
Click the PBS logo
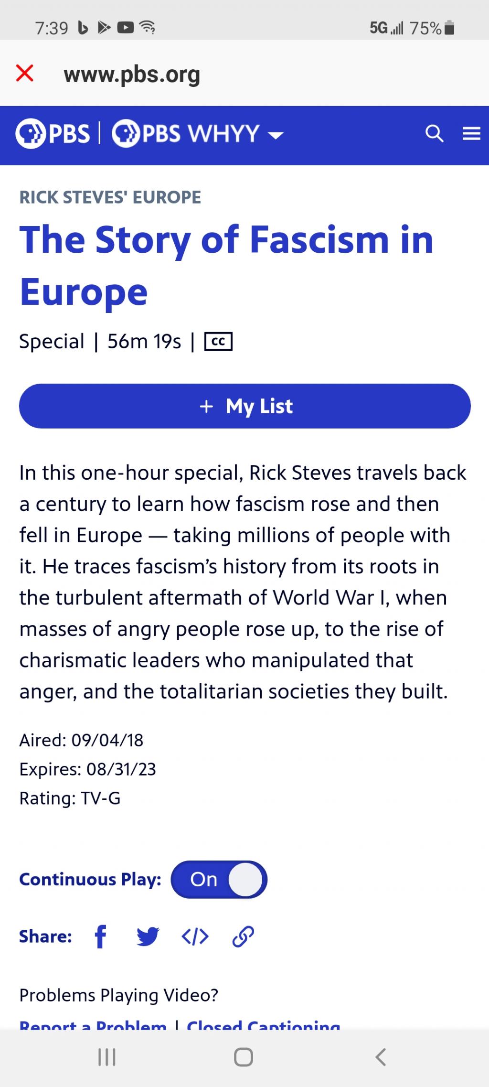[53, 134]
